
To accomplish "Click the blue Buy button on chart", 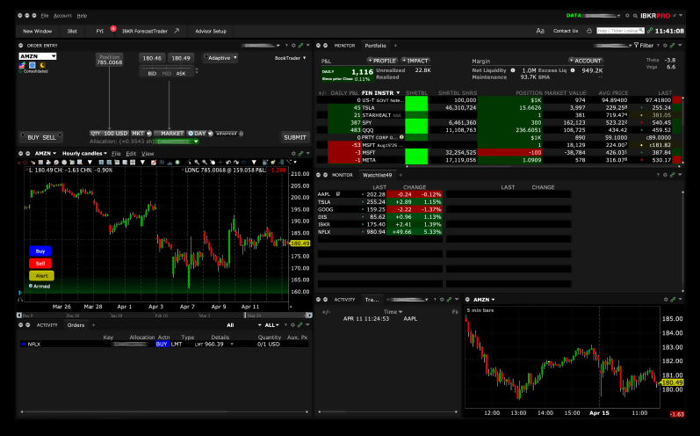I will click(40, 251).
